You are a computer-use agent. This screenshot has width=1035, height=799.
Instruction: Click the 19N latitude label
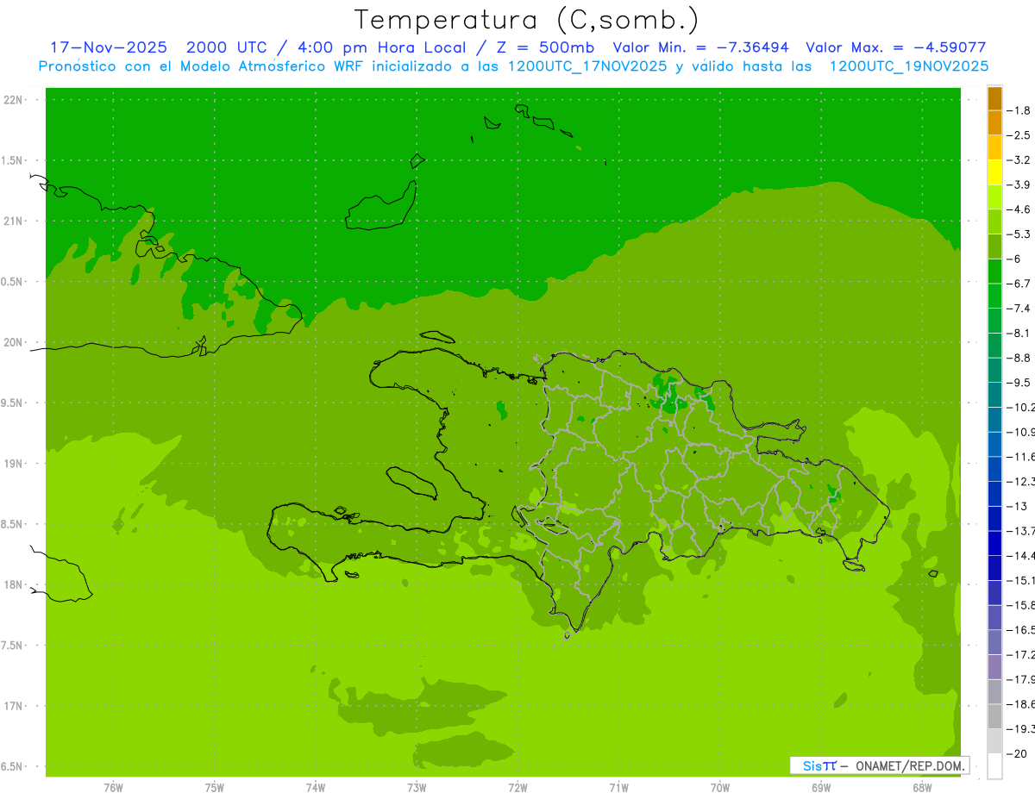[14, 464]
